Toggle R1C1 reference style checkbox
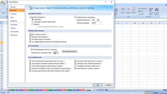 click(x=30, y=34)
